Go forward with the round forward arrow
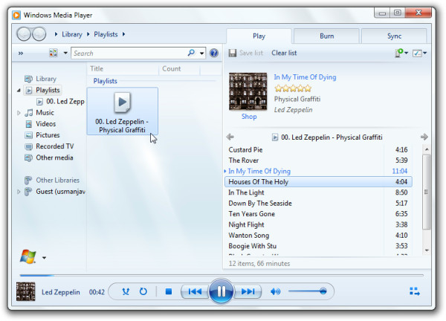446x321 pixels. [x=39, y=34]
